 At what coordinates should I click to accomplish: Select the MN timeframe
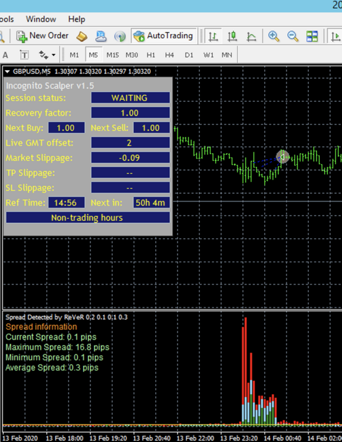(227, 55)
